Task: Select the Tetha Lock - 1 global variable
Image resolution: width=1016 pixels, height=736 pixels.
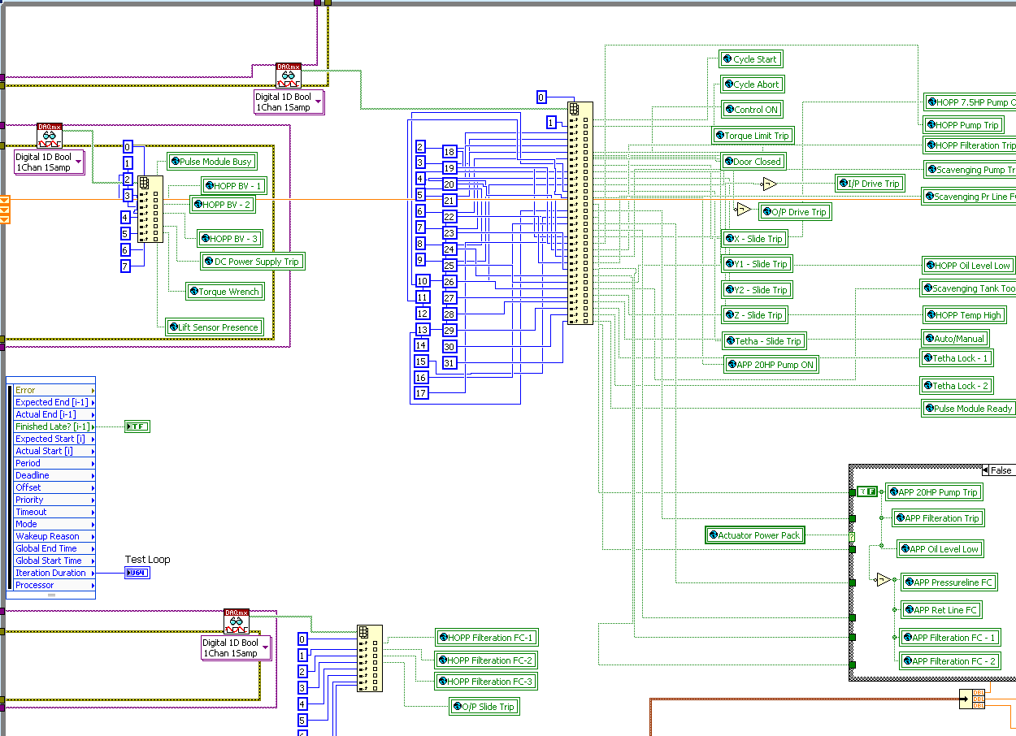Action: click(x=957, y=358)
